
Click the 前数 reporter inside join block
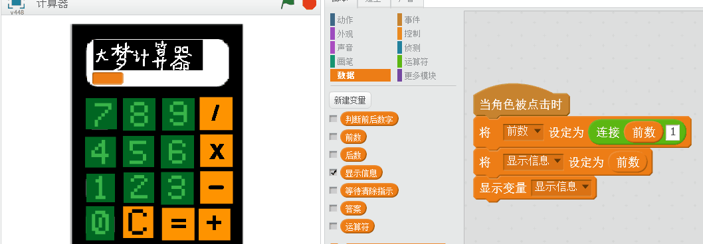(643, 133)
